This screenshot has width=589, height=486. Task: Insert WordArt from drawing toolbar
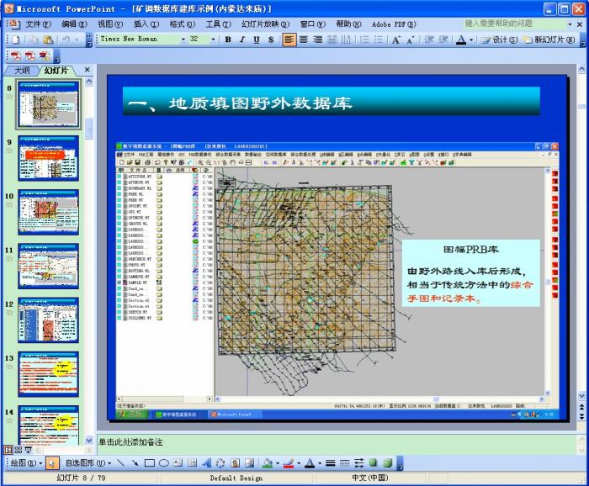206,462
